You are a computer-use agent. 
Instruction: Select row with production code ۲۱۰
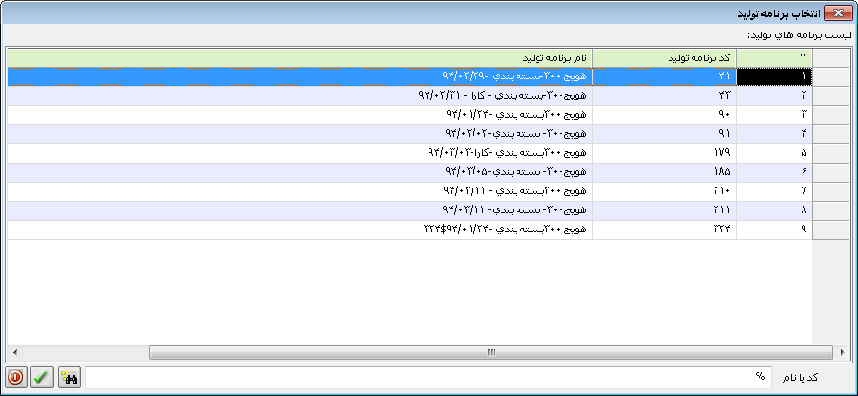(x=664, y=191)
